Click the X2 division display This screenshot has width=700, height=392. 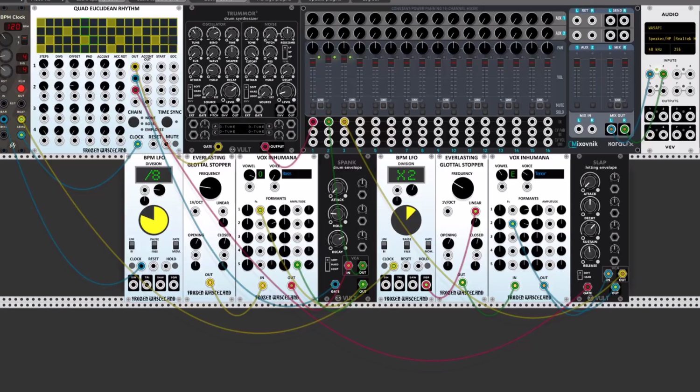tap(406, 175)
